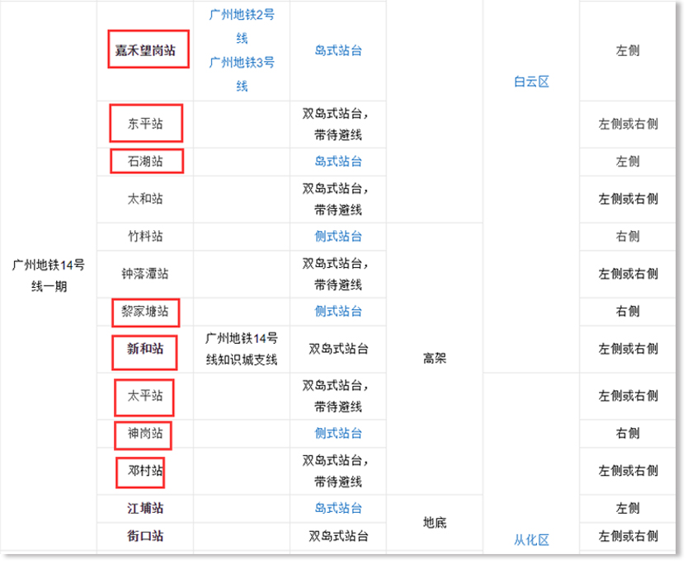Viewport: 688px width, 564px height.
Task: Open 岛式站台 link in 江埔站 row
Action: point(338,509)
